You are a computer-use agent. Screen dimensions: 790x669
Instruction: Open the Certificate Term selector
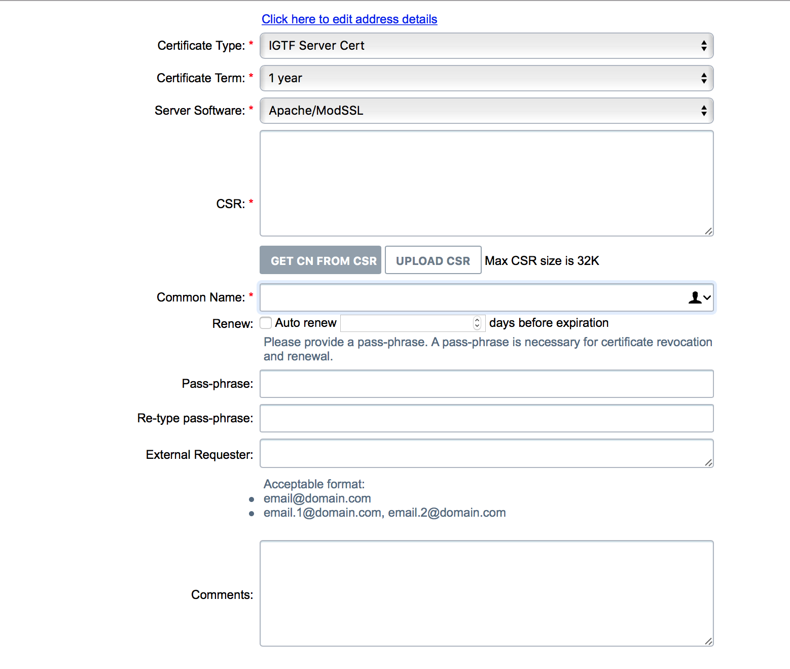[x=486, y=78]
